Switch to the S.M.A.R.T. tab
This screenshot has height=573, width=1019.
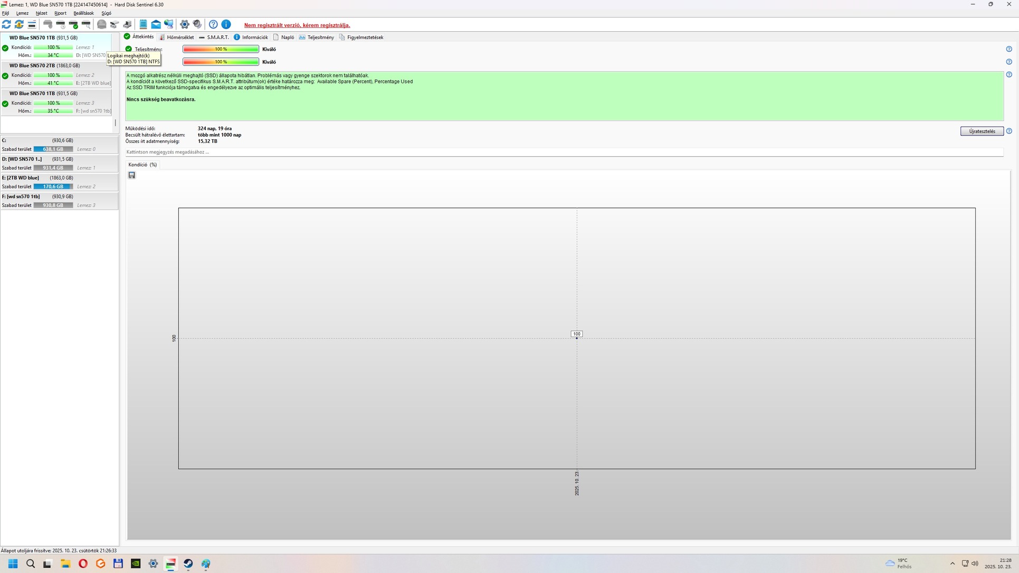click(x=217, y=37)
